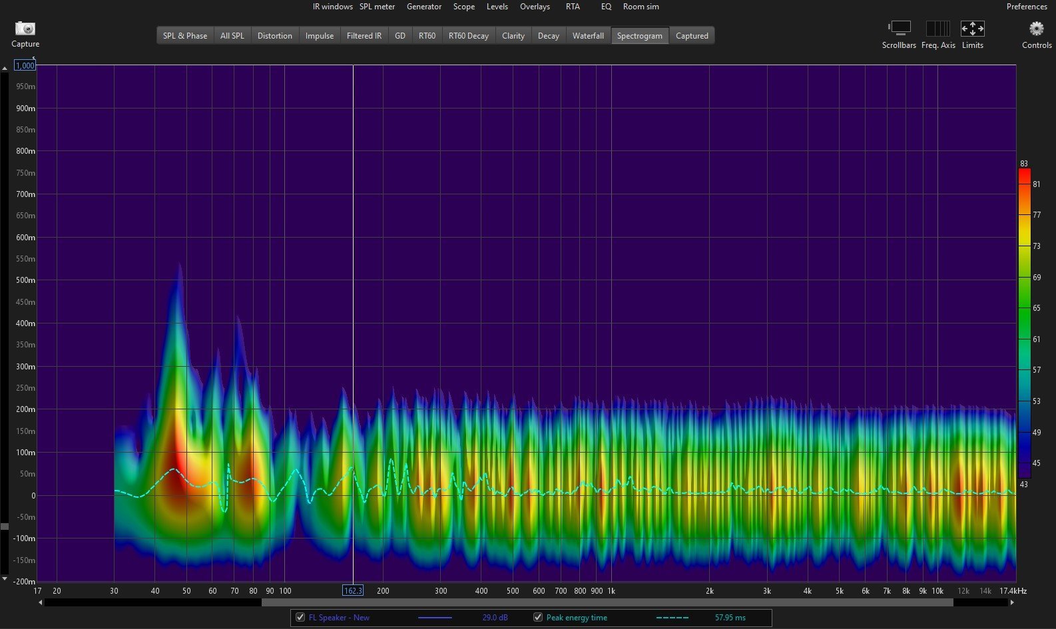Open the Captured tab

tap(692, 36)
